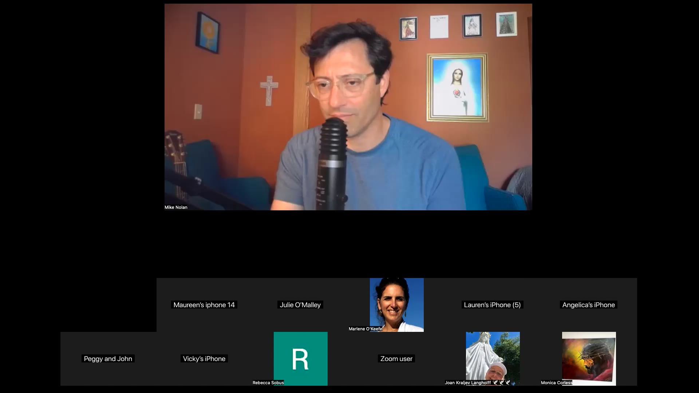
Task: Select the Peggy and John tile
Action: point(108,359)
